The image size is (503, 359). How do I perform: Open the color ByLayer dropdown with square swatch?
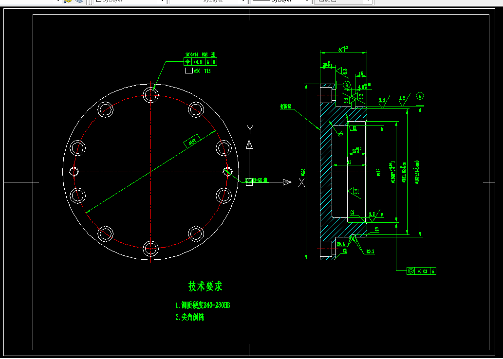[x=130, y=1]
